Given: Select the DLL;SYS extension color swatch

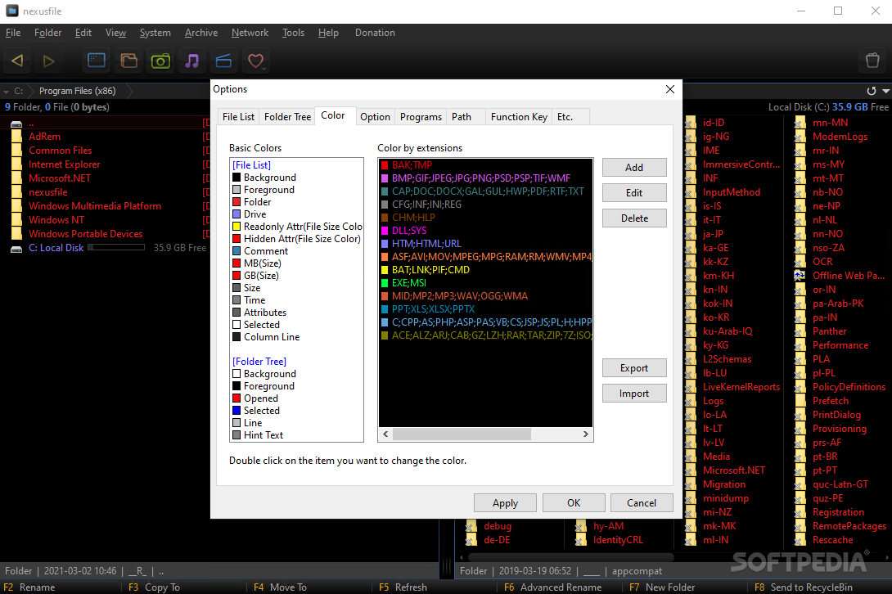Looking at the screenshot, I should 385,231.
